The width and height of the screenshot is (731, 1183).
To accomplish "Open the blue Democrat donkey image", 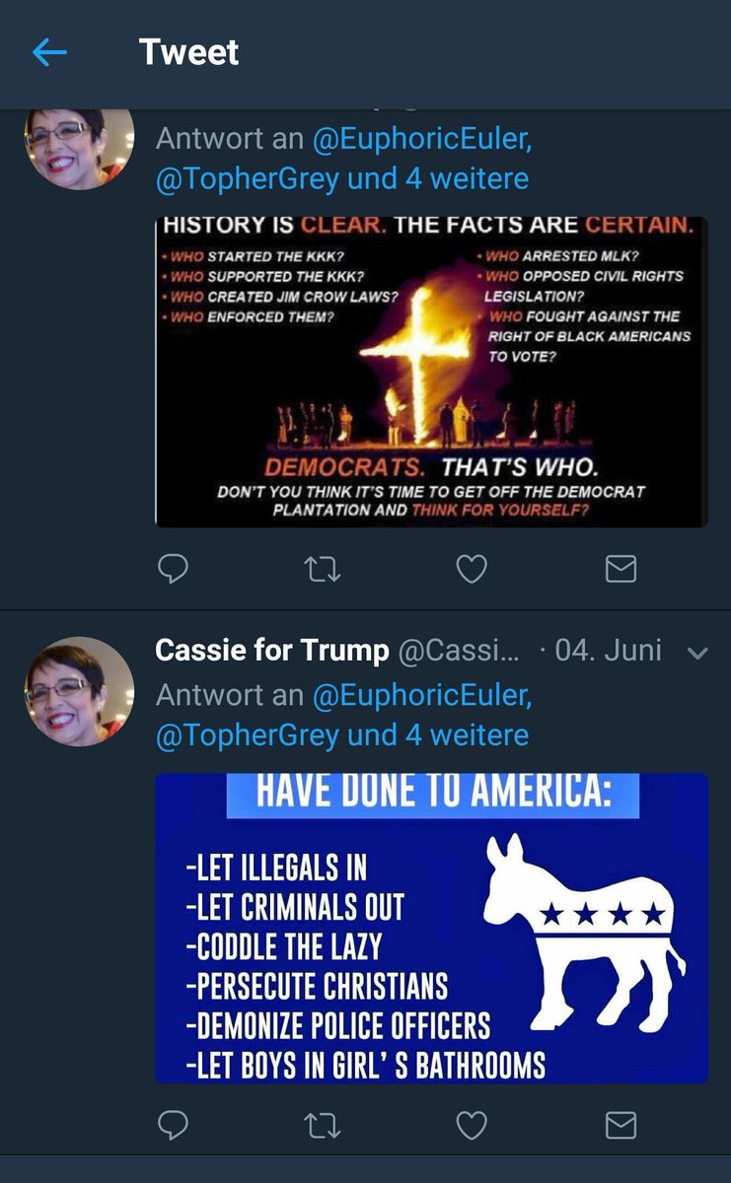I will [431, 929].
